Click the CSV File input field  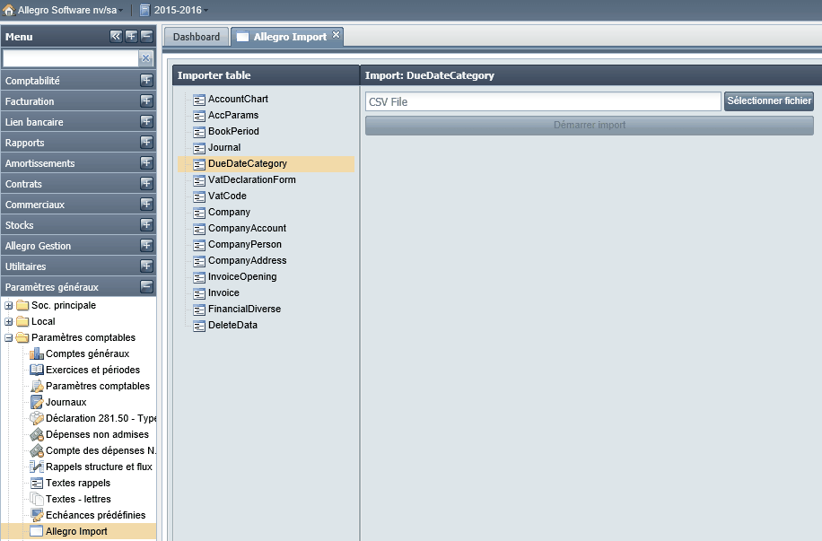[543, 101]
